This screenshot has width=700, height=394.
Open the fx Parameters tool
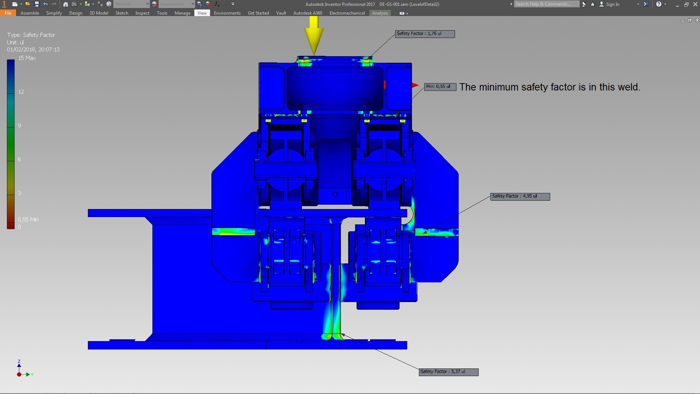click(217, 4)
